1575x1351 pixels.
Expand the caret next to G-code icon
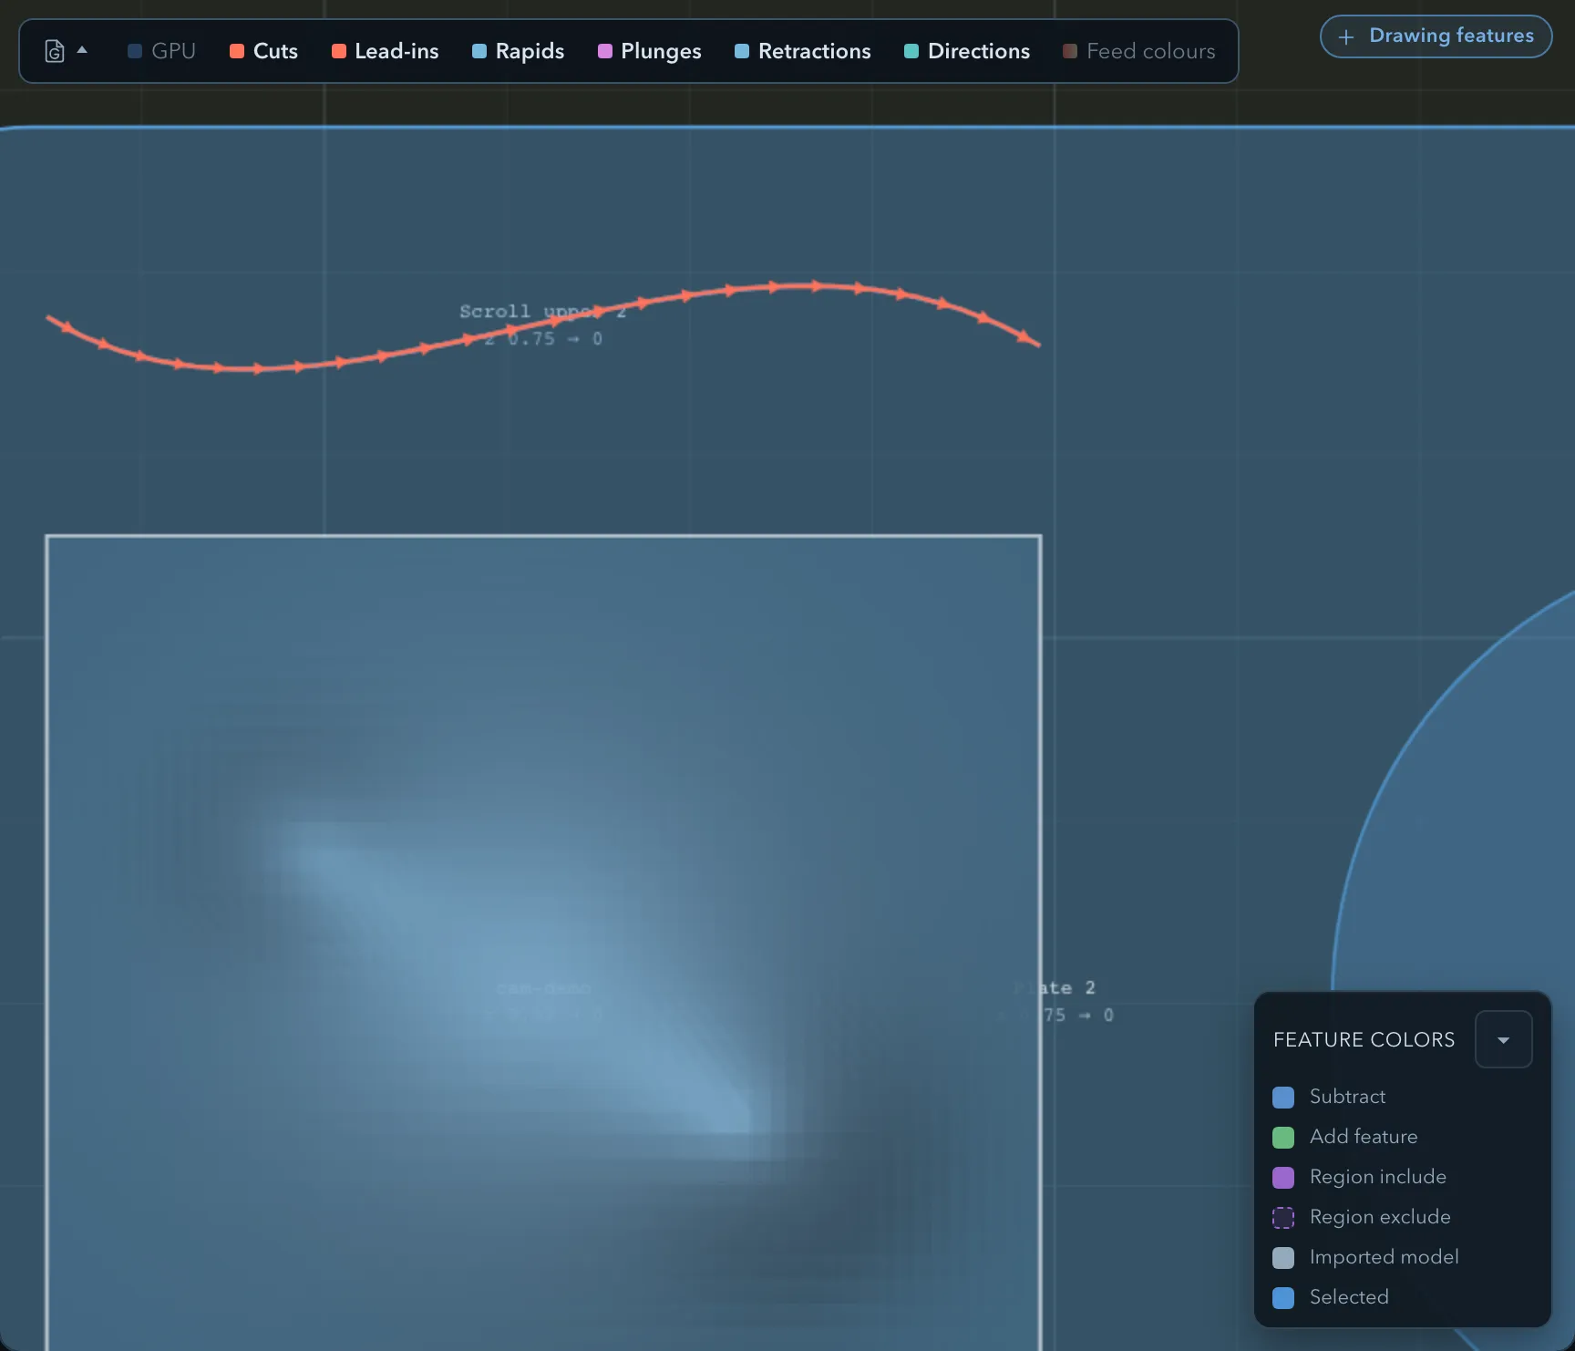pyautogui.click(x=82, y=50)
